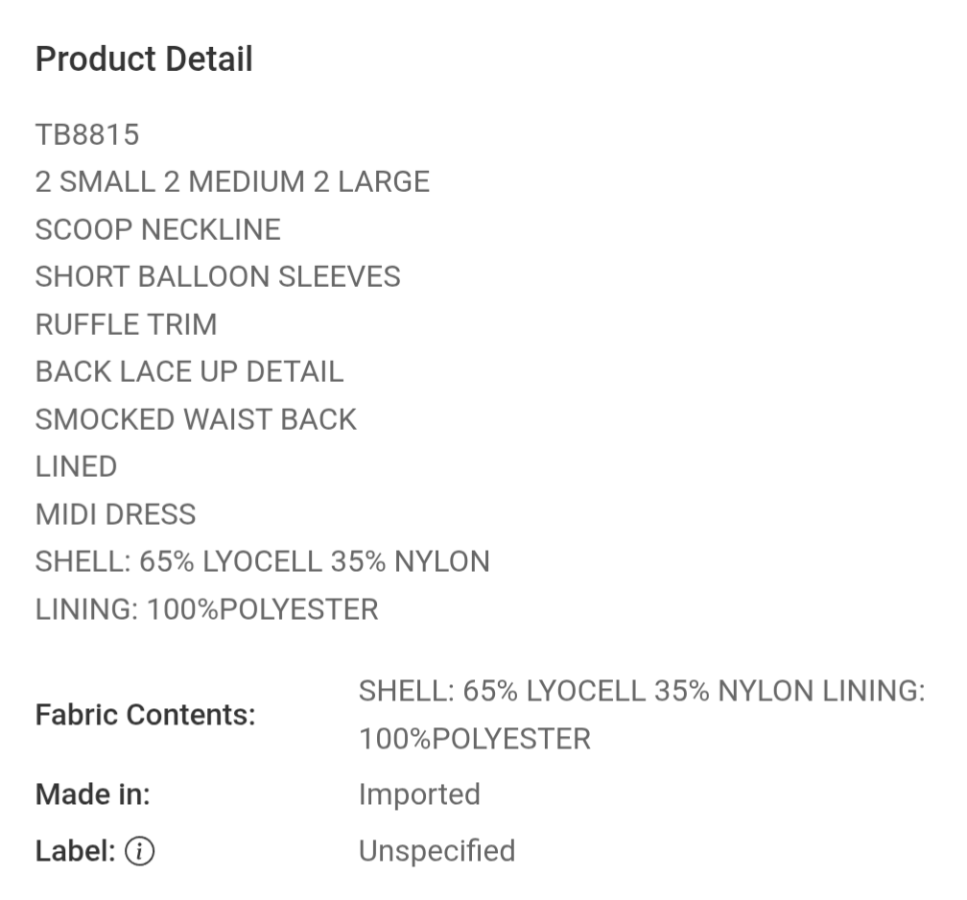Click the BACK LACE UP DETAIL text
The width and height of the screenshot is (967, 900).
click(189, 372)
